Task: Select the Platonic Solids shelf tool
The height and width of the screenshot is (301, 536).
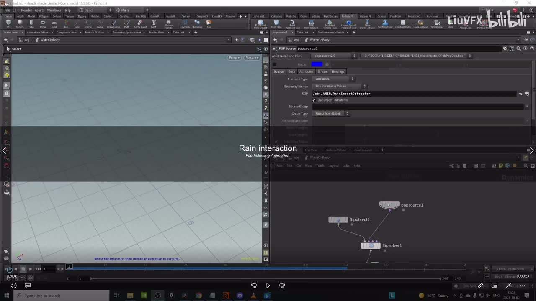Action: pos(169,24)
